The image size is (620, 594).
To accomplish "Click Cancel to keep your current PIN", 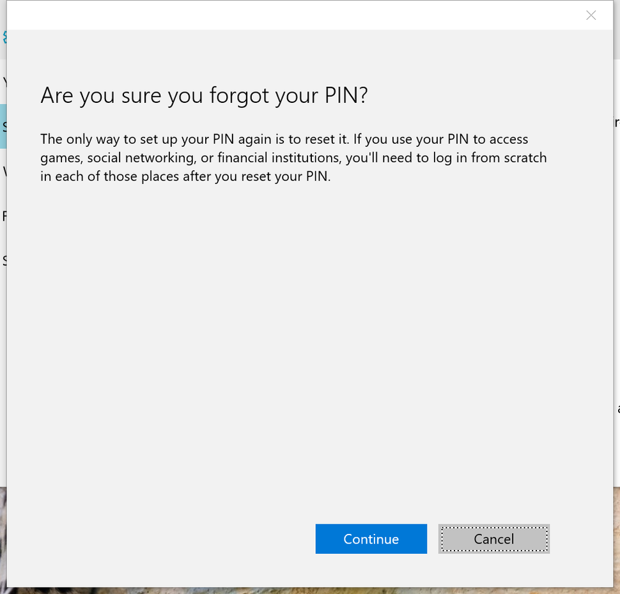I will coord(493,538).
